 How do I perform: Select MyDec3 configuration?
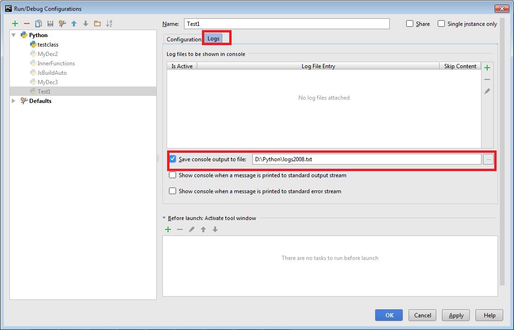(48, 82)
